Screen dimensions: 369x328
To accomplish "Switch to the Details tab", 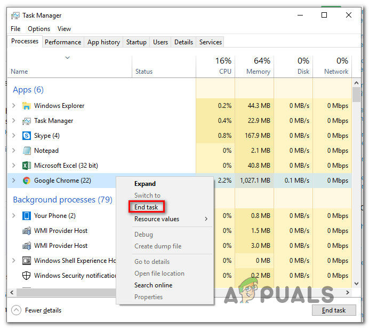I will pos(183,42).
